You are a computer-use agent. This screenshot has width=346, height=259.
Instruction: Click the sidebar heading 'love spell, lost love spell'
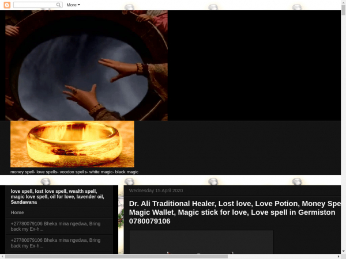click(57, 197)
